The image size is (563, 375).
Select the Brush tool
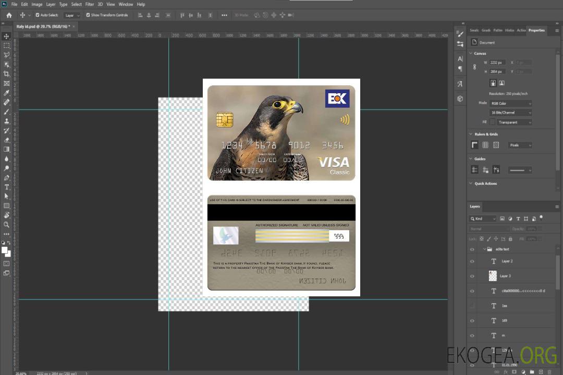pos(6,111)
